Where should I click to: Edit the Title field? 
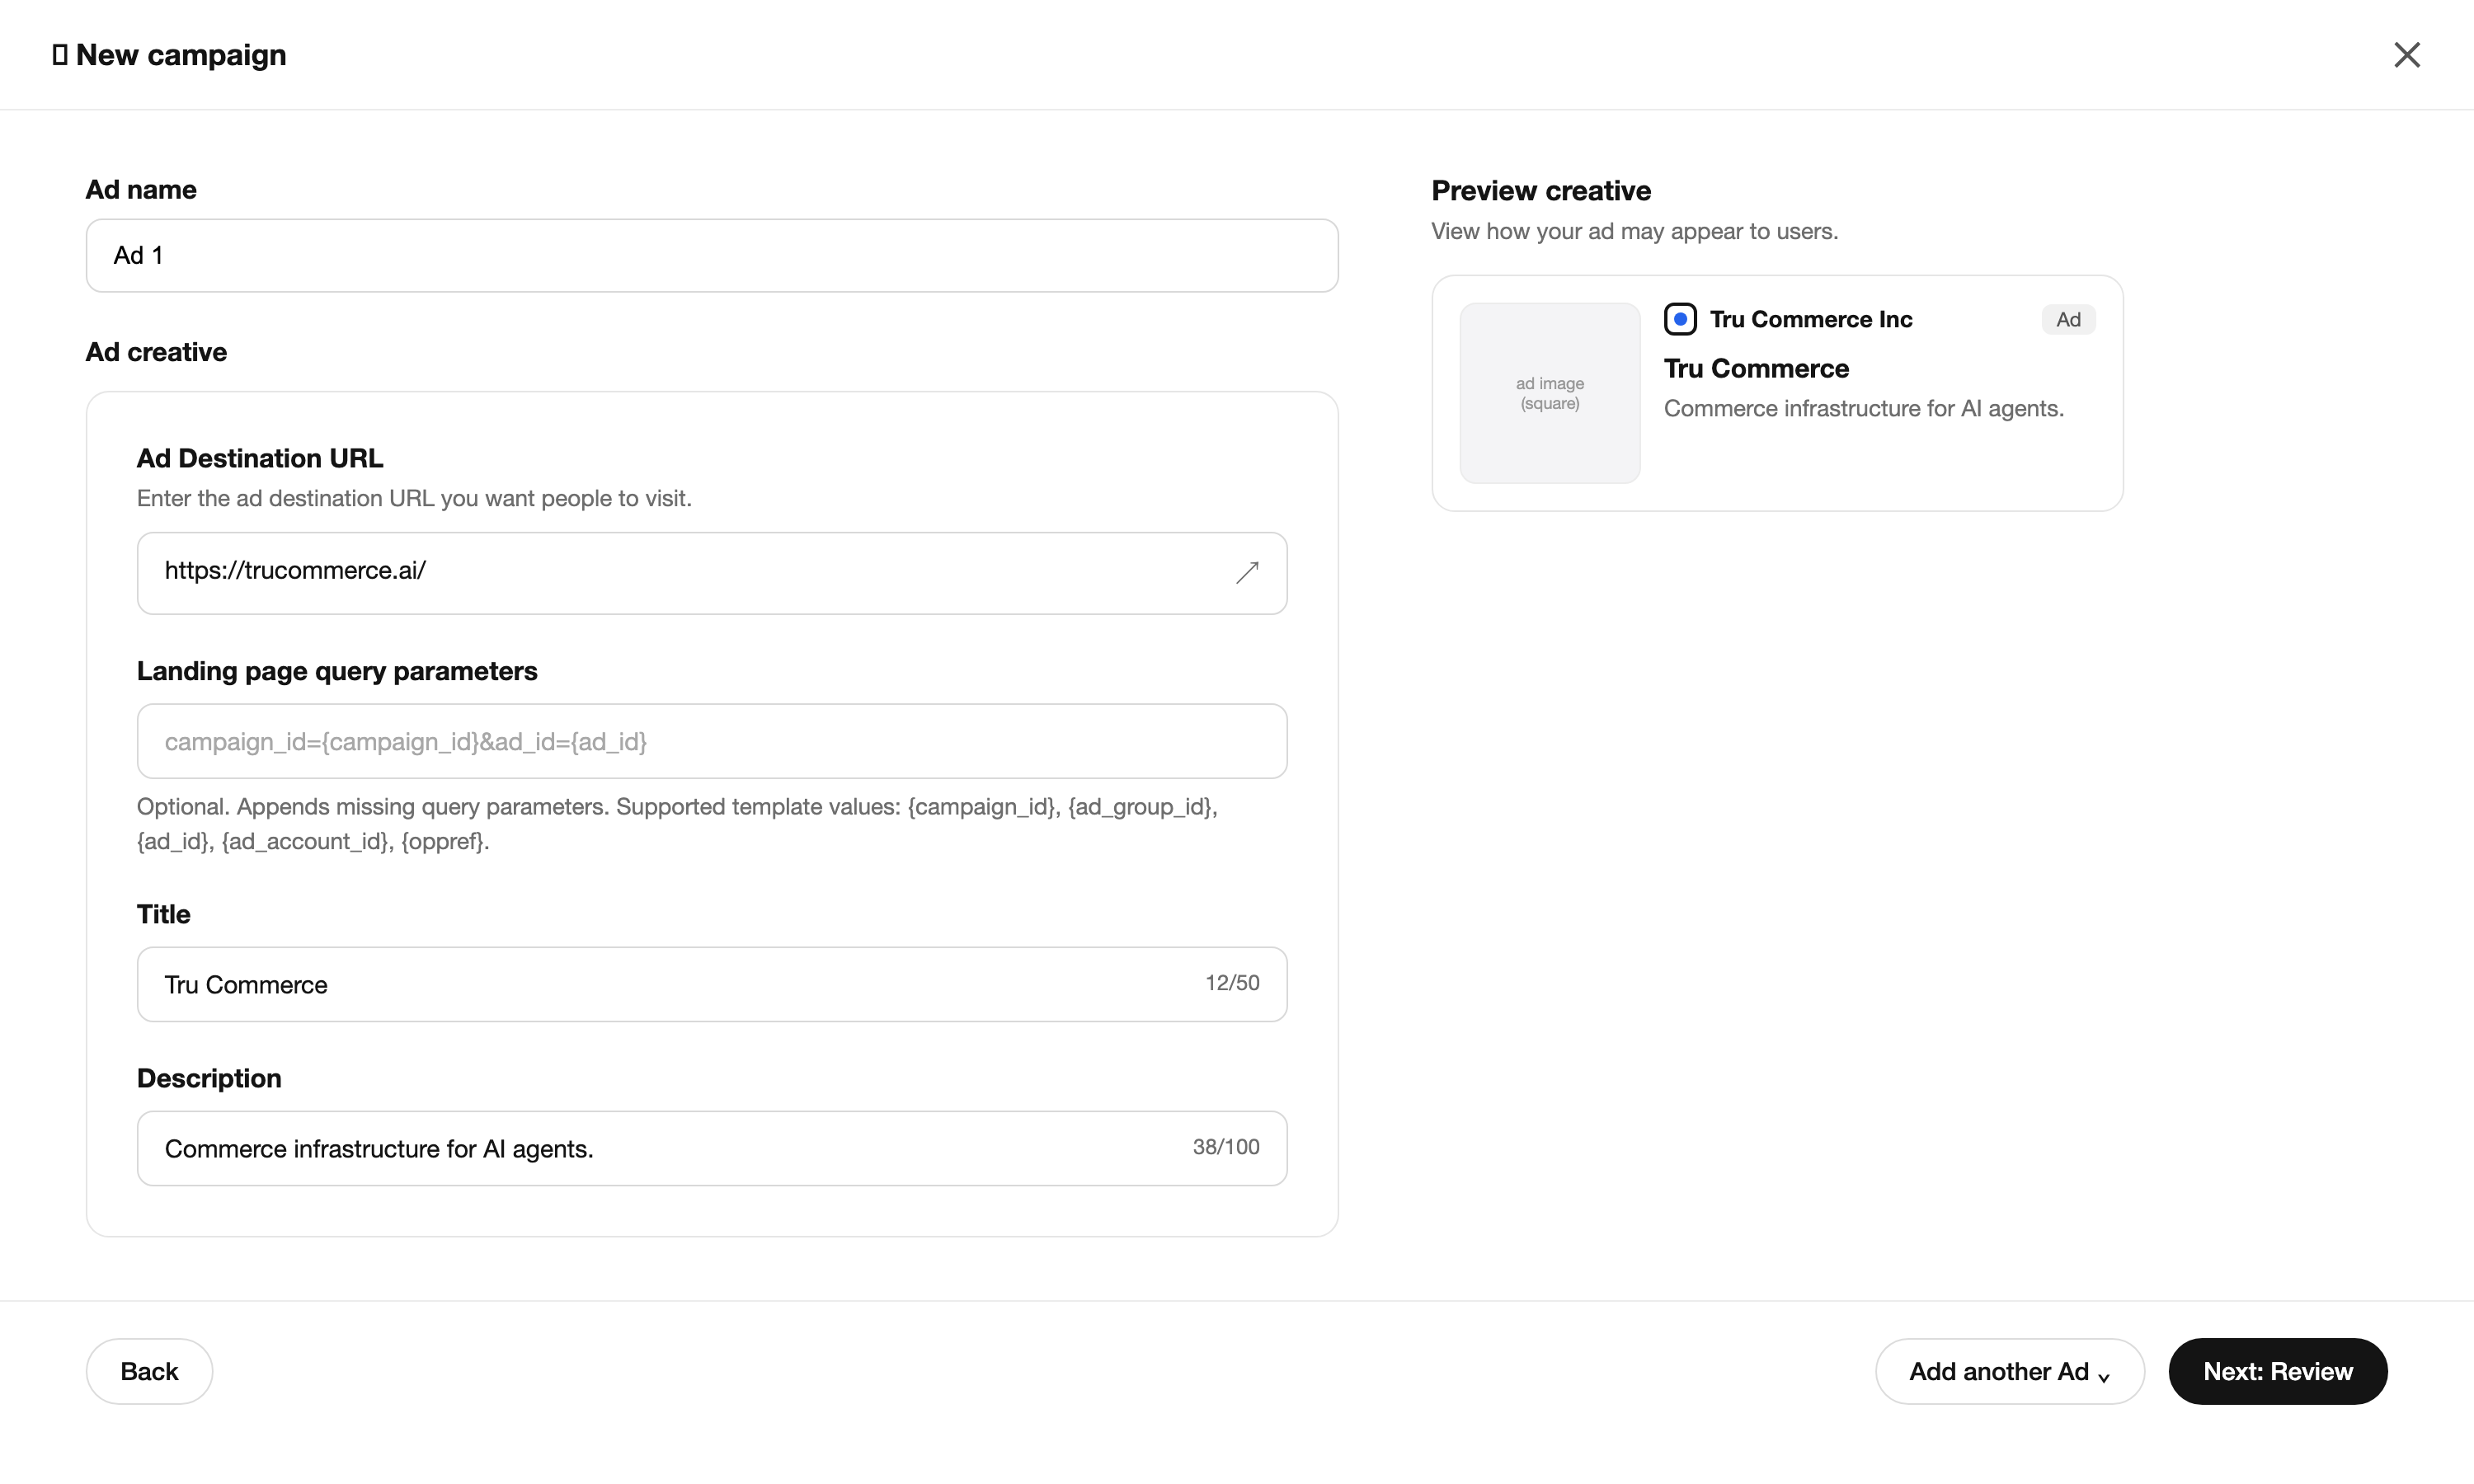pyautogui.click(x=712, y=984)
